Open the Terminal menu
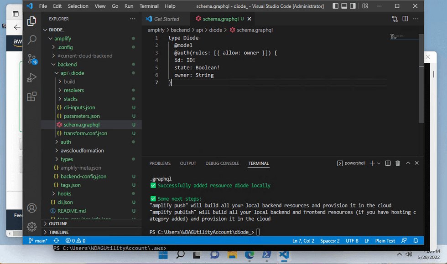The image size is (447, 264). (149, 6)
